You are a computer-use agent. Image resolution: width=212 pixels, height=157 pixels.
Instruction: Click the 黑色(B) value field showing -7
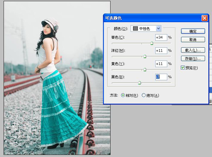pos(161,77)
